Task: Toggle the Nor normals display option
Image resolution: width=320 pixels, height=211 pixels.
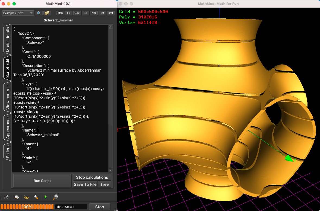Action: pos(94,13)
